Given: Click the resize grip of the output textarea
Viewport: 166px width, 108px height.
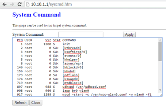Looking at the screenshot, I should (x=161, y=95).
